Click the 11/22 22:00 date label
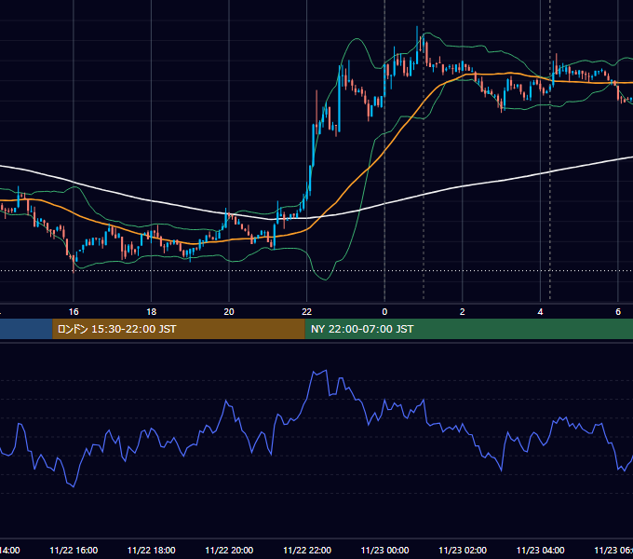Viewport: 633px width, 559px height. pos(307,550)
